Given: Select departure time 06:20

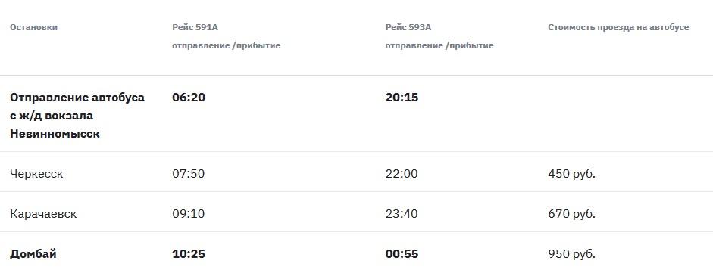Looking at the screenshot, I should click(x=189, y=98).
